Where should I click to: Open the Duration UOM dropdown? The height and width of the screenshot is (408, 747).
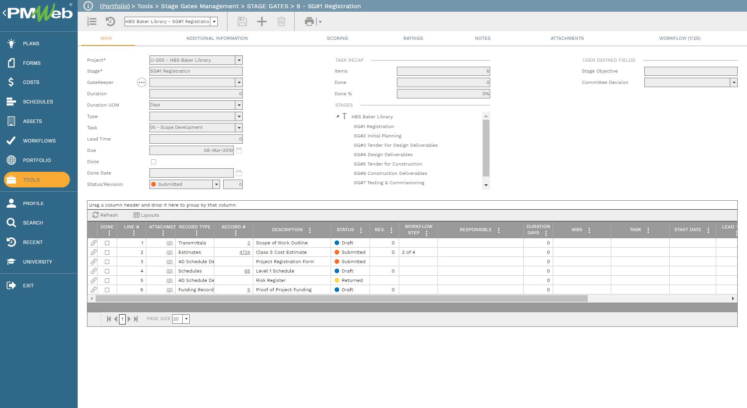[239, 105]
